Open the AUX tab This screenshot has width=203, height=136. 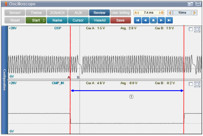78,13
